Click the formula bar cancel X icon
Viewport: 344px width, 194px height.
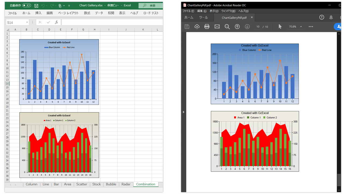[x=40, y=22]
